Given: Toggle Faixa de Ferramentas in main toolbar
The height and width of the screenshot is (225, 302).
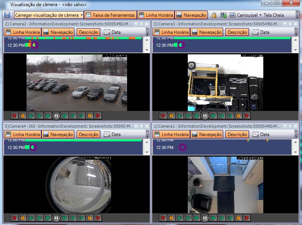Looking at the screenshot, I should (110, 15).
